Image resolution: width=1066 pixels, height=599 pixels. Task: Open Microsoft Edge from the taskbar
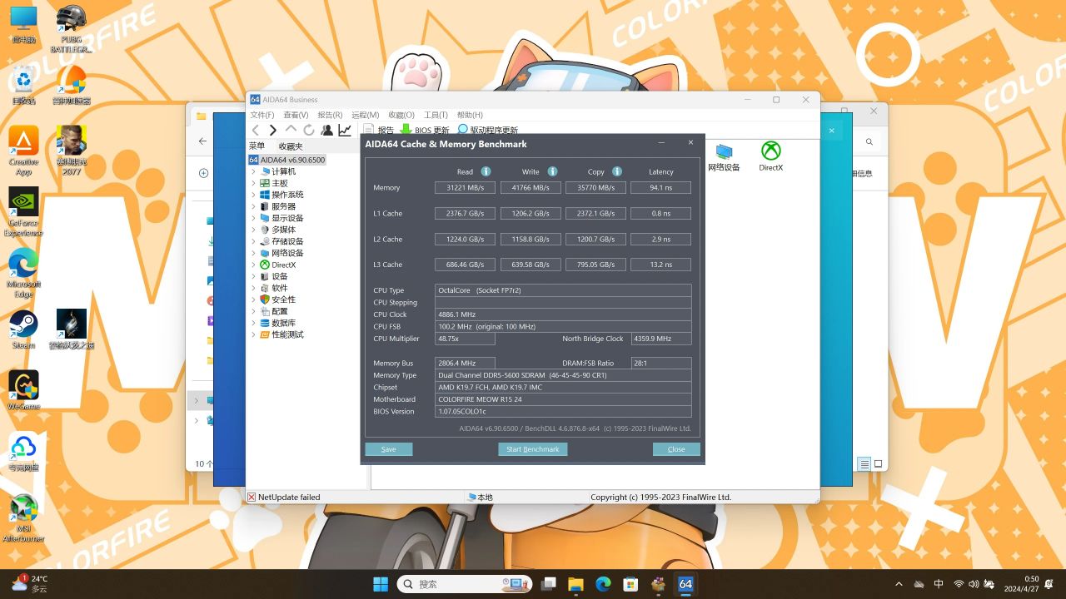pyautogui.click(x=602, y=584)
